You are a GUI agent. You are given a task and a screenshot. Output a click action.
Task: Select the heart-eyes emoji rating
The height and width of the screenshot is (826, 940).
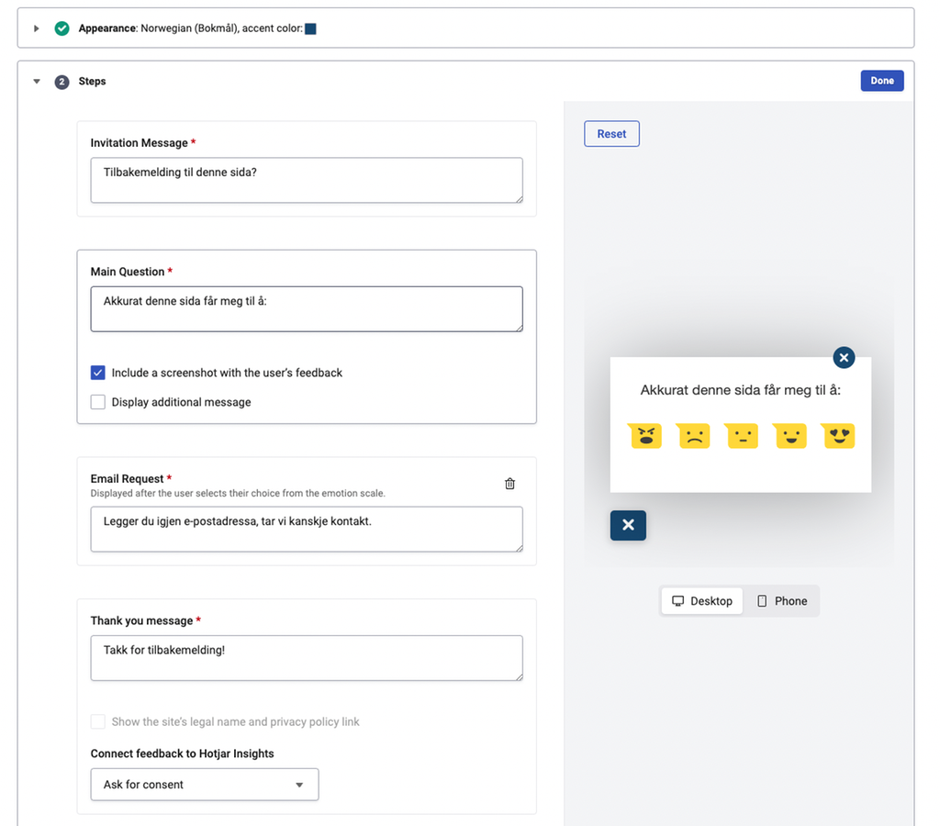click(838, 436)
